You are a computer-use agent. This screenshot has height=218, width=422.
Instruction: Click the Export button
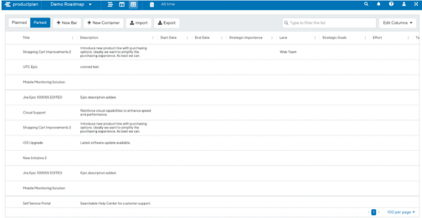(x=167, y=23)
